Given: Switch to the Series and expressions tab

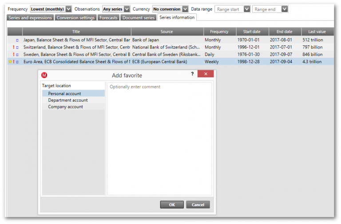Looking at the screenshot, I should click(x=30, y=18).
